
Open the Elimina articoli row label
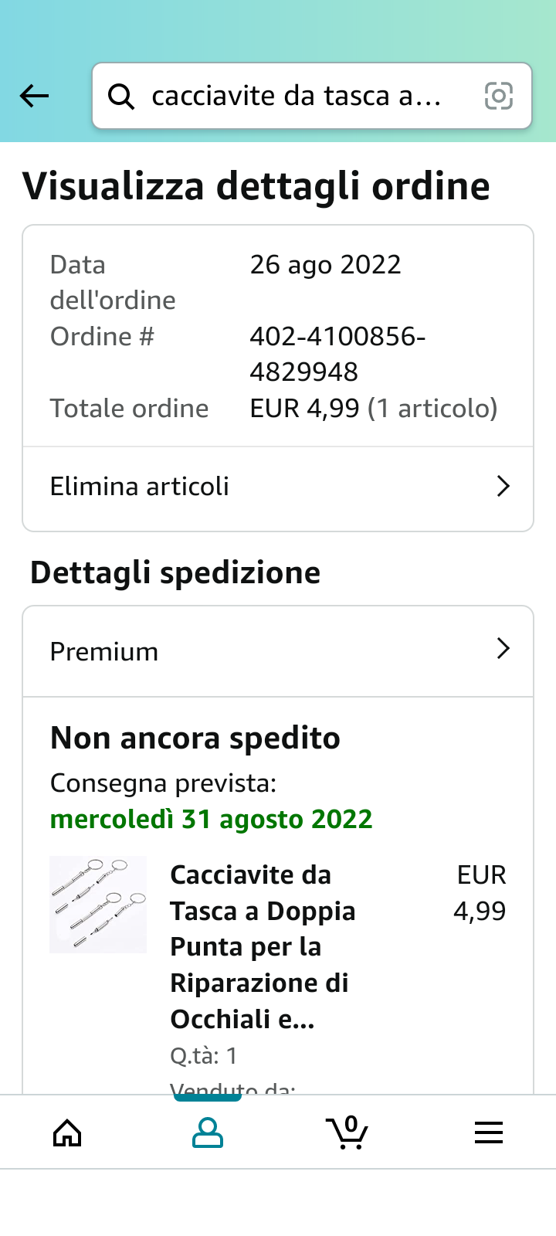pos(140,487)
